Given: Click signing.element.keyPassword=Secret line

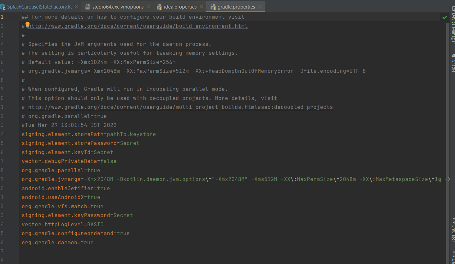Looking at the screenshot, I should coord(77,215).
